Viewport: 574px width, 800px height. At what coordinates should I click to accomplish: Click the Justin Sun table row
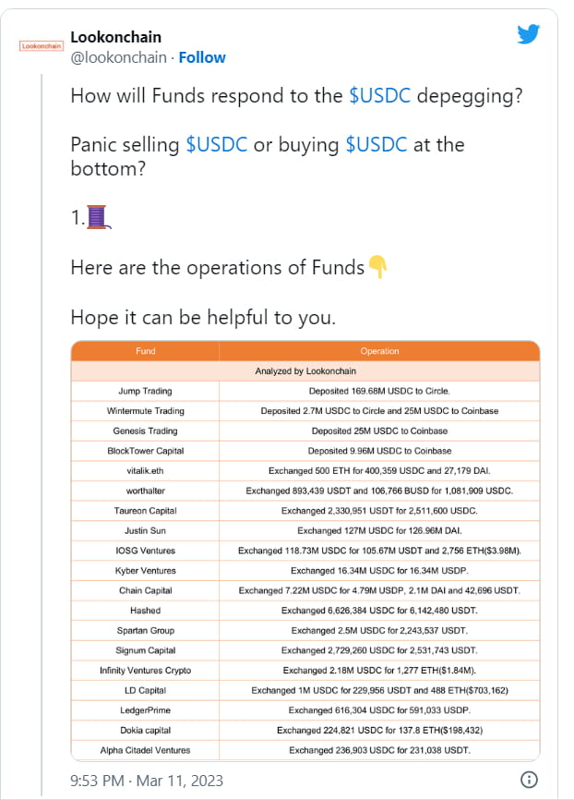coord(305,530)
